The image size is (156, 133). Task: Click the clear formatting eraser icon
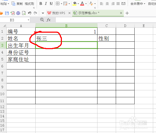click(91, 4)
